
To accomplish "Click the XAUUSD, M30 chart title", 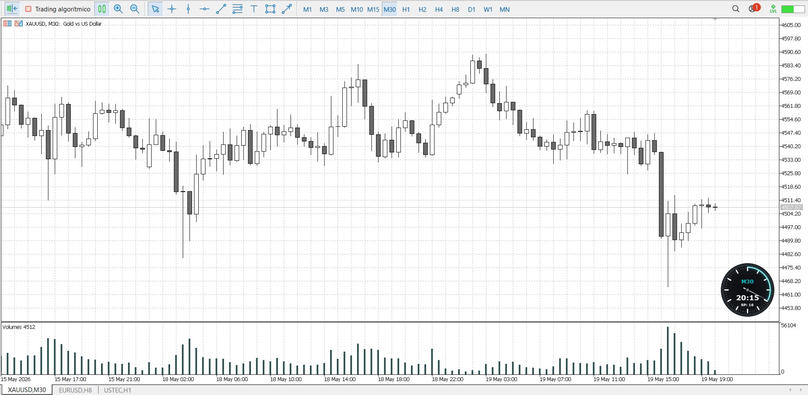I will (x=64, y=24).
